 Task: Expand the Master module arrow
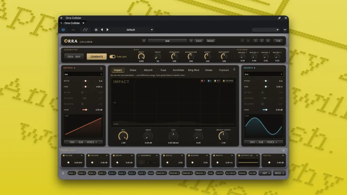283,155
